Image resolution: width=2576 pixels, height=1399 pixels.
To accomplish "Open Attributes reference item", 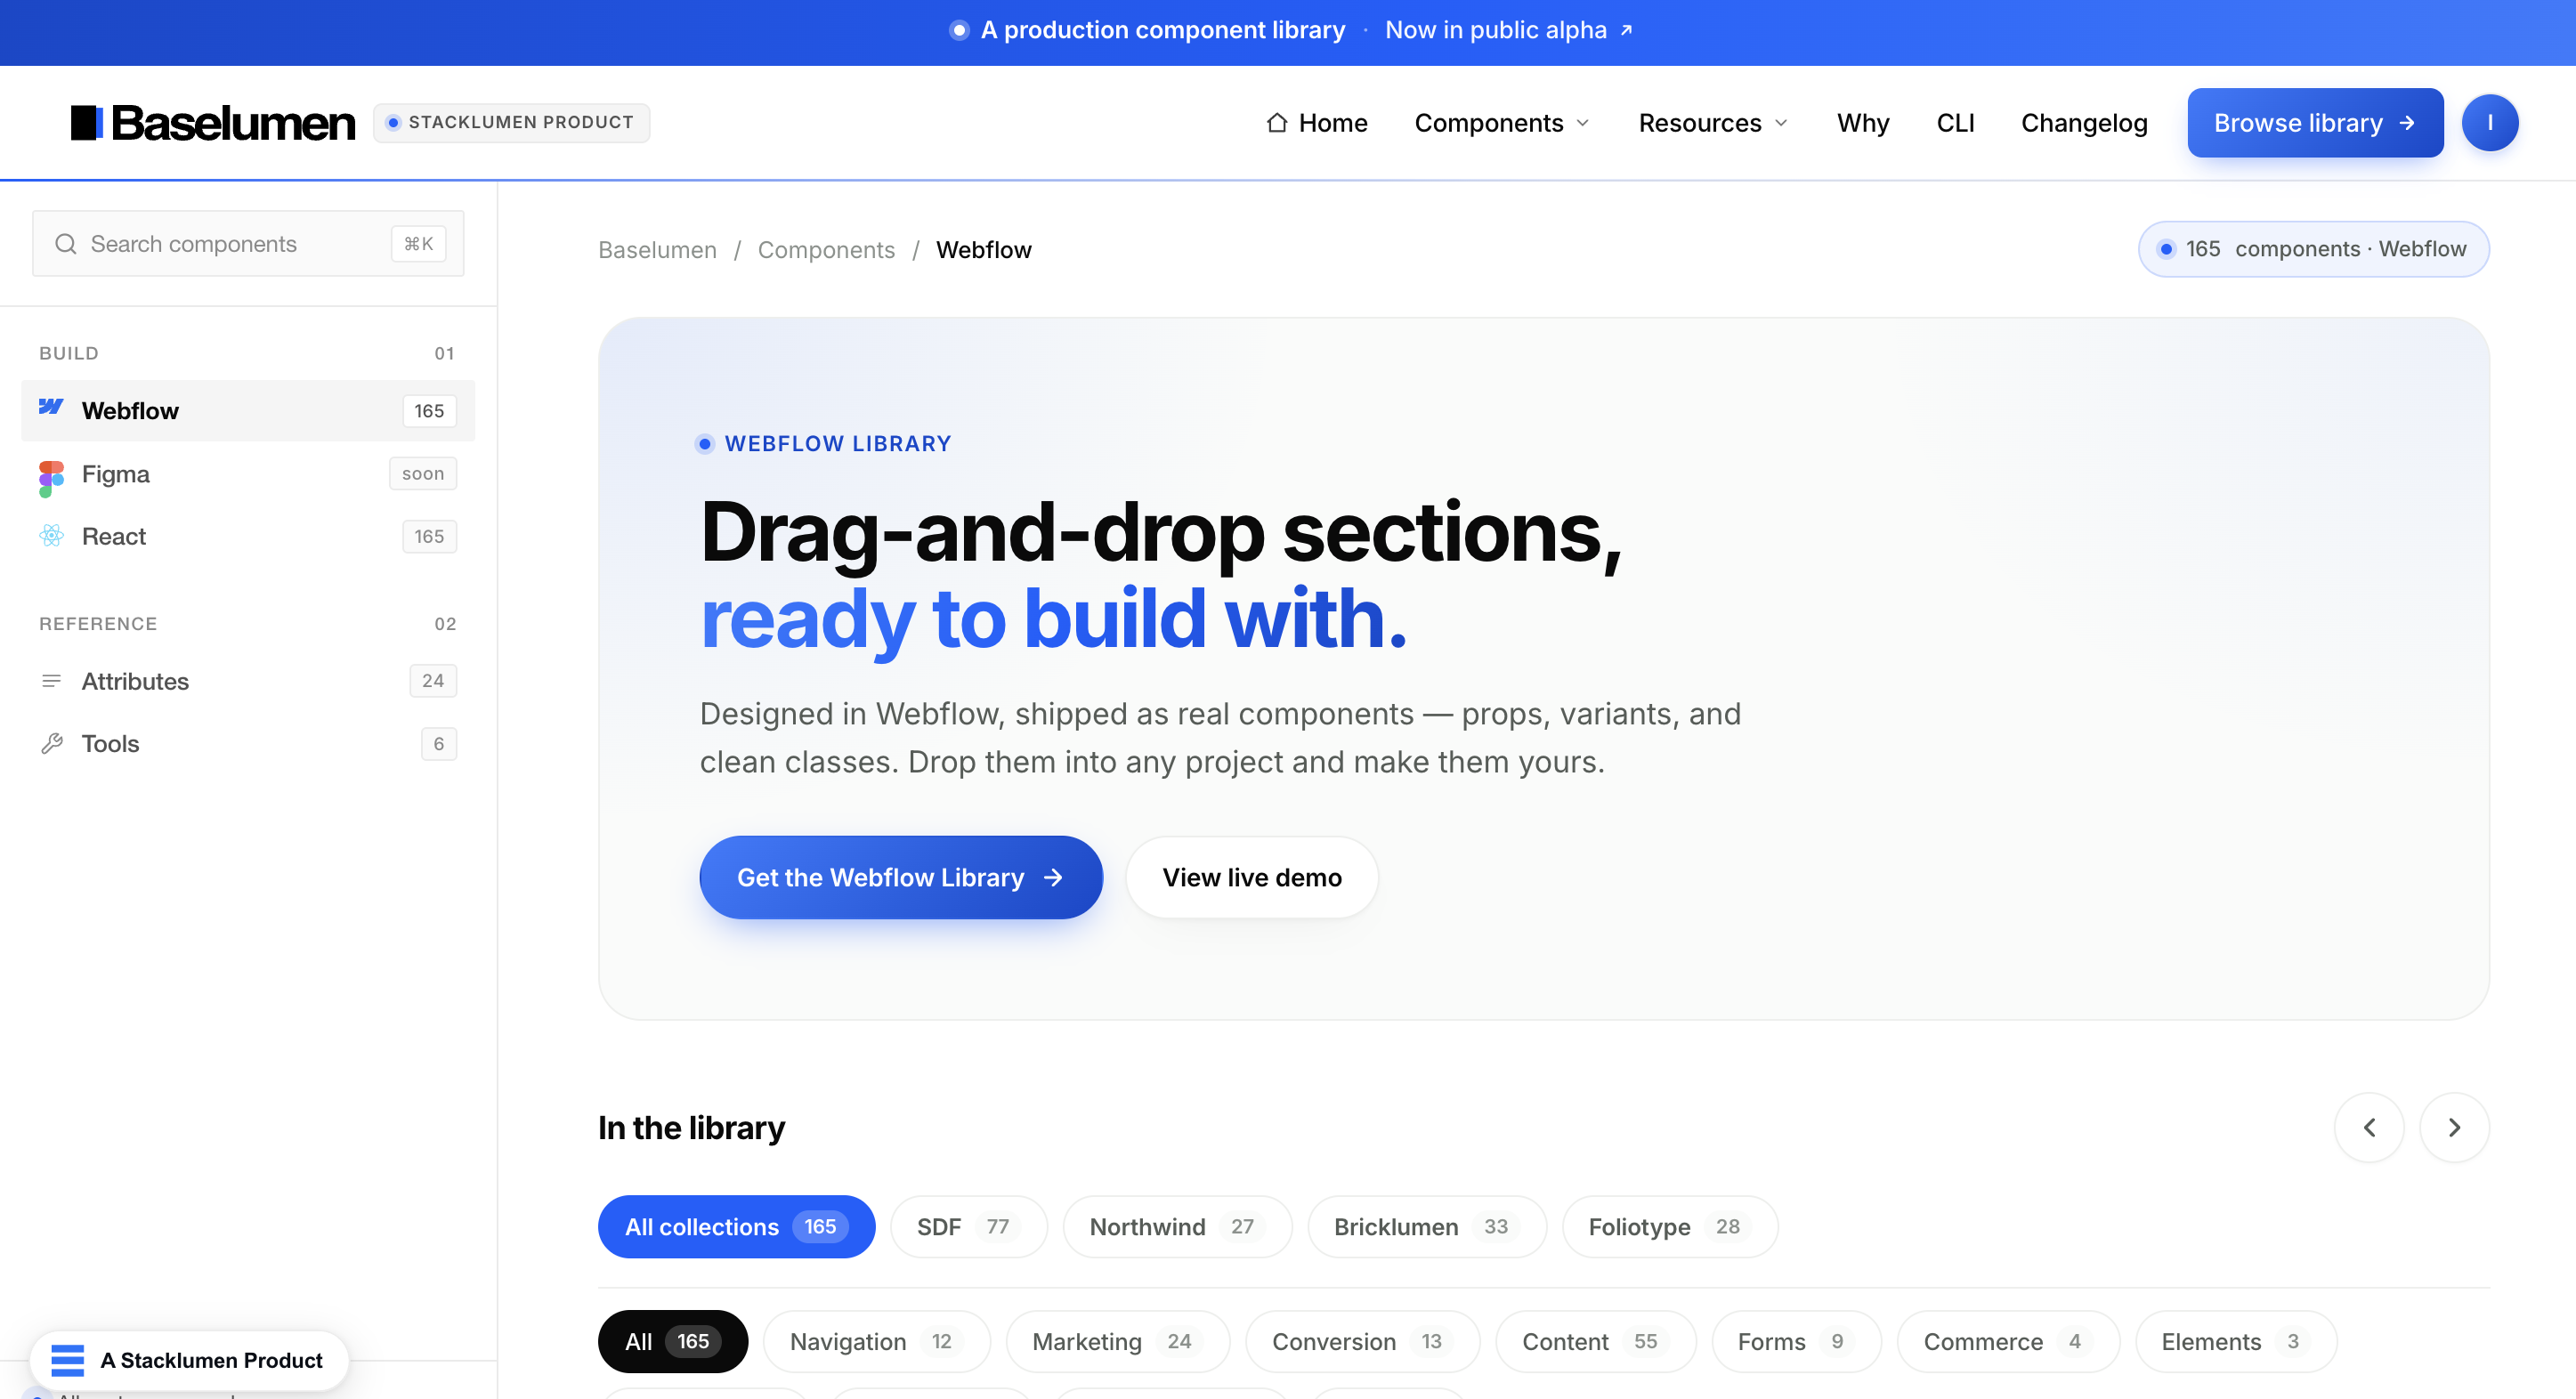I will tap(248, 681).
